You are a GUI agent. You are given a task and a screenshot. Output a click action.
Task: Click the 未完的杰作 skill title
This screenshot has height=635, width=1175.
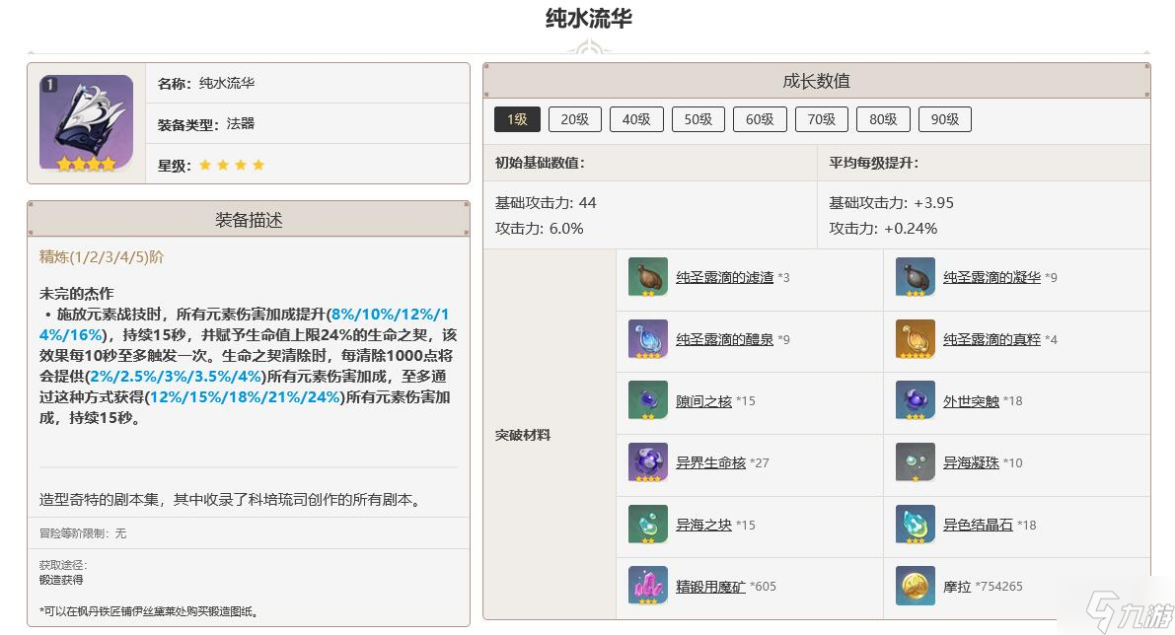coord(76,294)
